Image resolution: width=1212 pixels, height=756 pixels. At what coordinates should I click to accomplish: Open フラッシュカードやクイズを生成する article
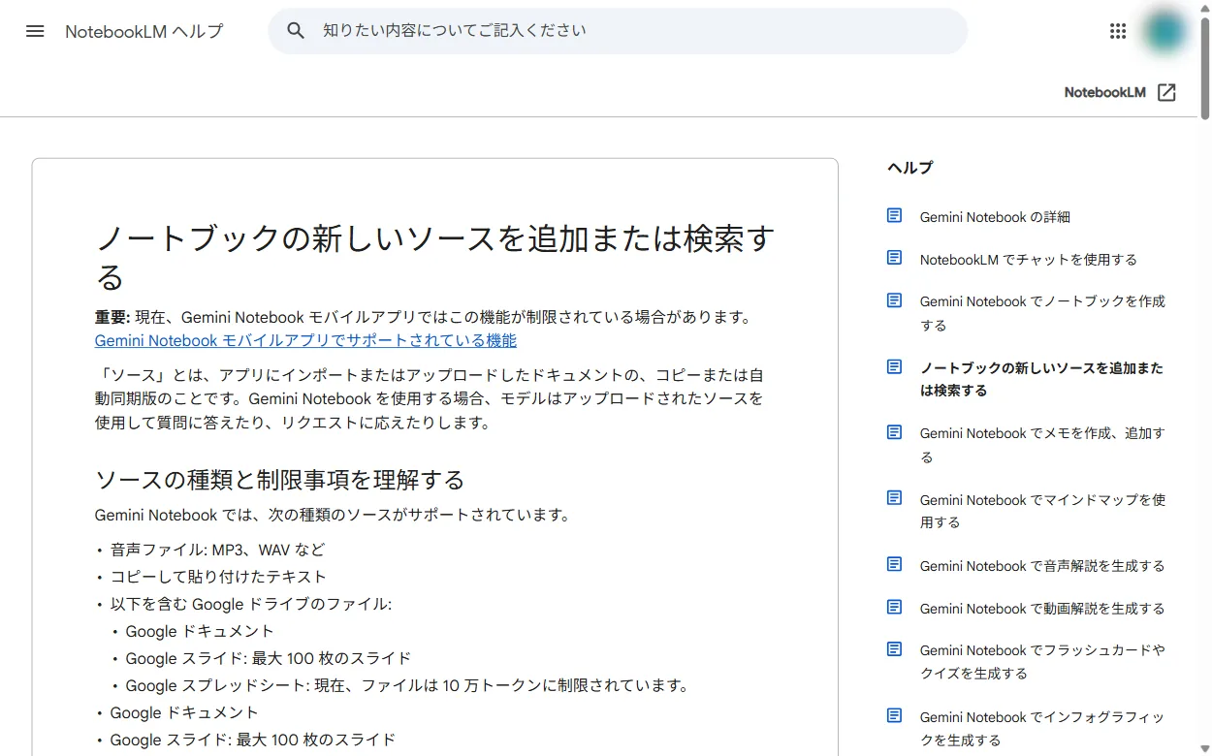(x=1042, y=661)
